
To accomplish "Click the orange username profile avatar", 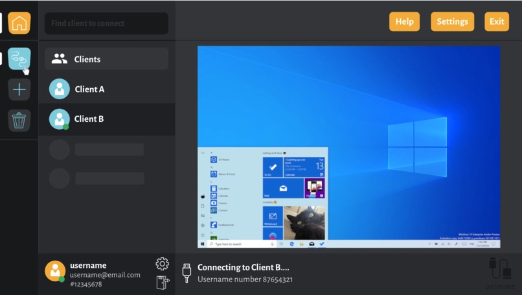I will coord(55,271).
